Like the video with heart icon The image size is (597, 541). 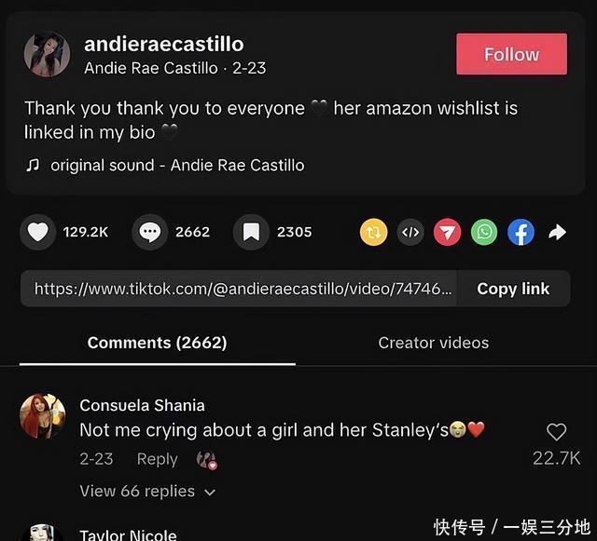coord(37,232)
